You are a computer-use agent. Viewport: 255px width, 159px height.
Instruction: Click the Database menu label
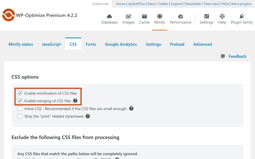(x=110, y=22)
